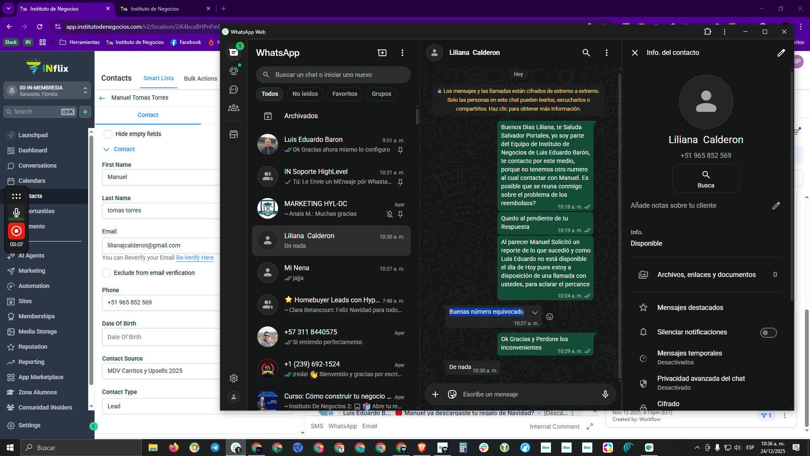The width and height of the screenshot is (810, 456).
Task: Click the red stop recording button
Action: [x=16, y=231]
